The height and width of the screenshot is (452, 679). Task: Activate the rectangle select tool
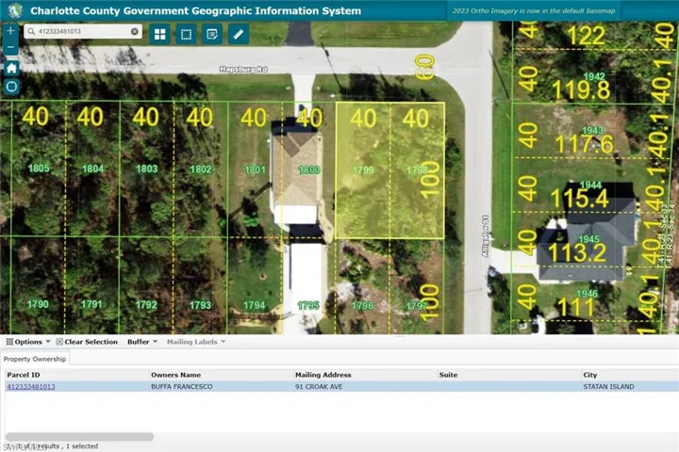[186, 34]
